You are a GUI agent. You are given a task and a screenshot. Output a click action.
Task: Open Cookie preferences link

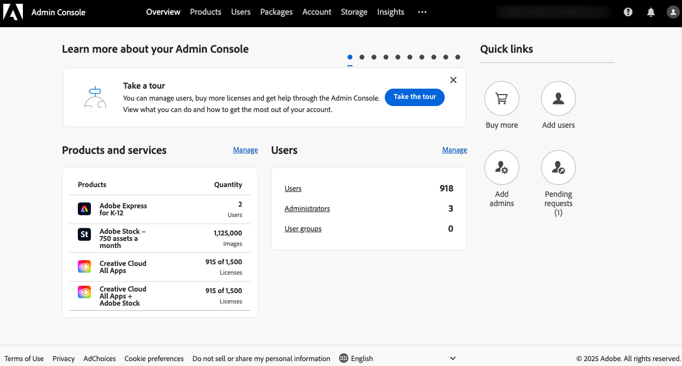[154, 358]
